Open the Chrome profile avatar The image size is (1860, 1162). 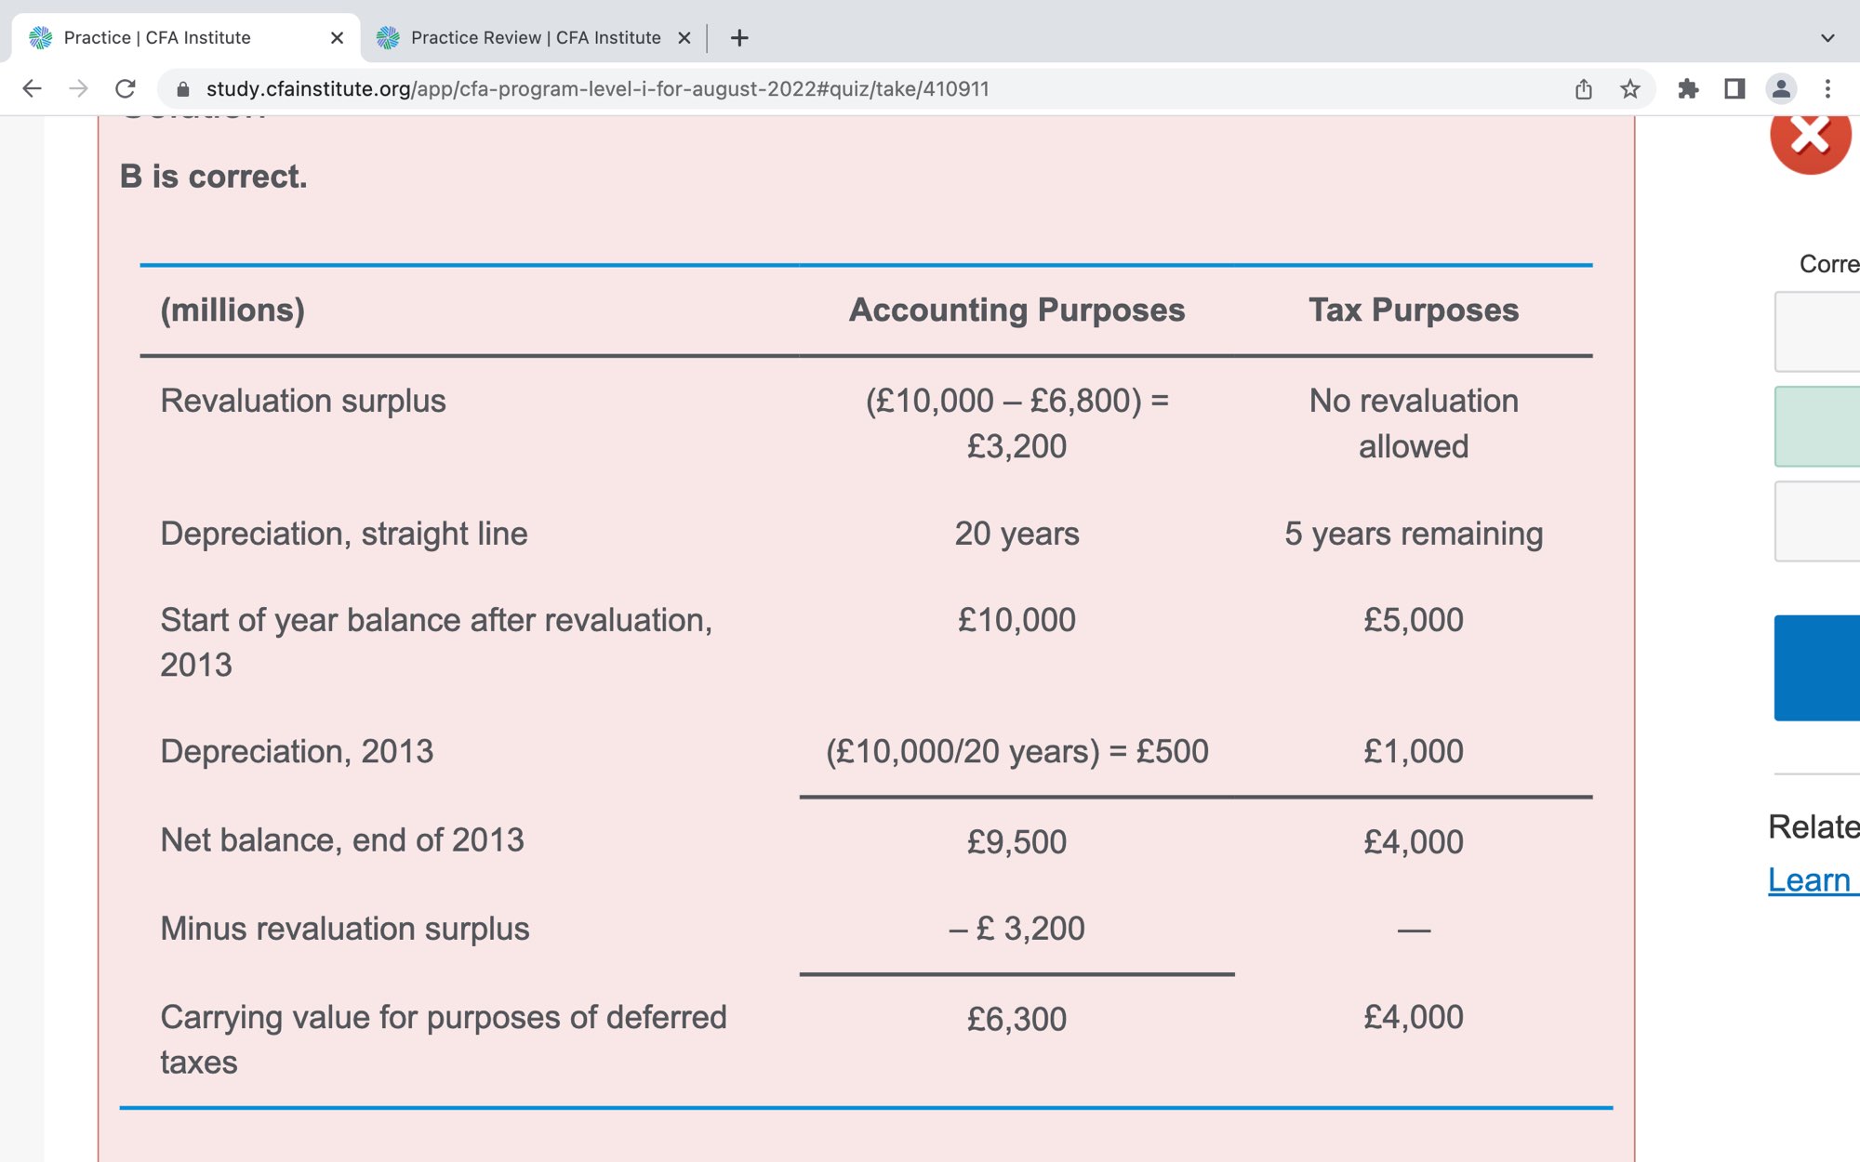tap(1781, 89)
